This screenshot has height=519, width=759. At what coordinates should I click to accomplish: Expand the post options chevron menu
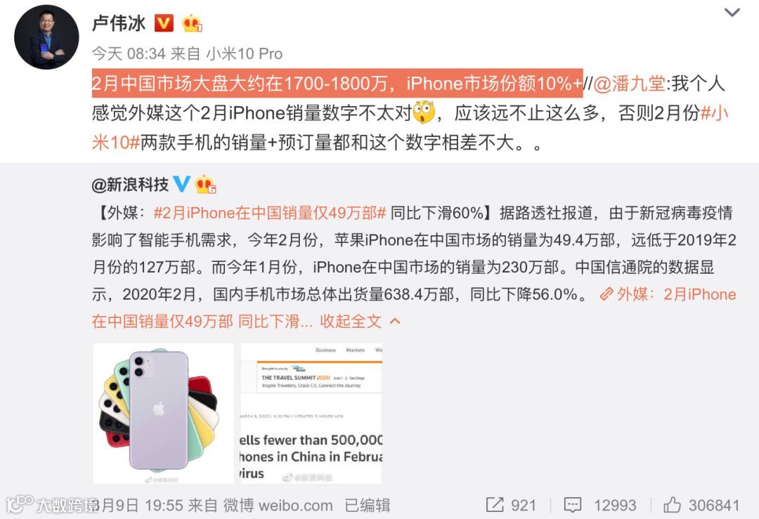732,12
